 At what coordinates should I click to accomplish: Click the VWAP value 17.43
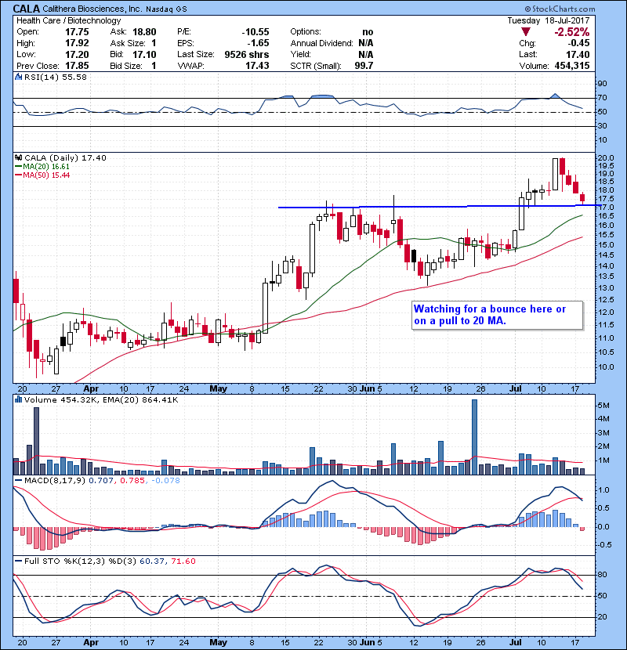257,66
